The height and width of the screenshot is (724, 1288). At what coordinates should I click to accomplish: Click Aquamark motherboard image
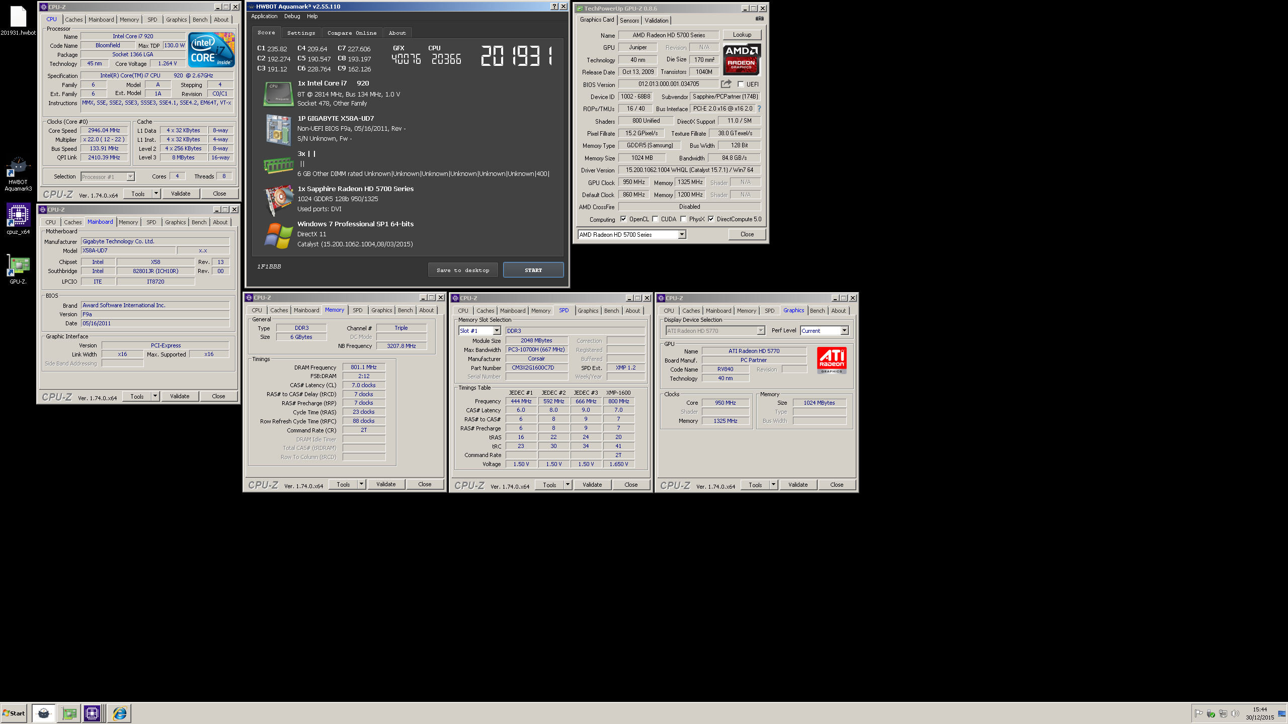pyautogui.click(x=278, y=130)
